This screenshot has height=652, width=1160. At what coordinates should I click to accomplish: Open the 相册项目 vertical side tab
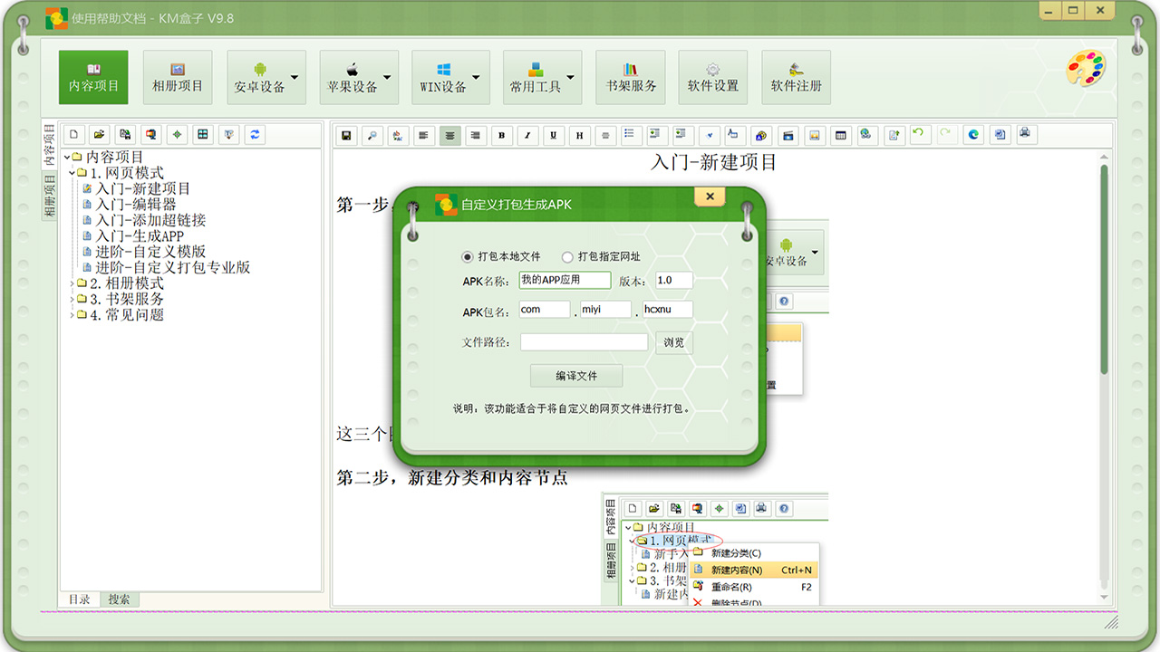50,197
